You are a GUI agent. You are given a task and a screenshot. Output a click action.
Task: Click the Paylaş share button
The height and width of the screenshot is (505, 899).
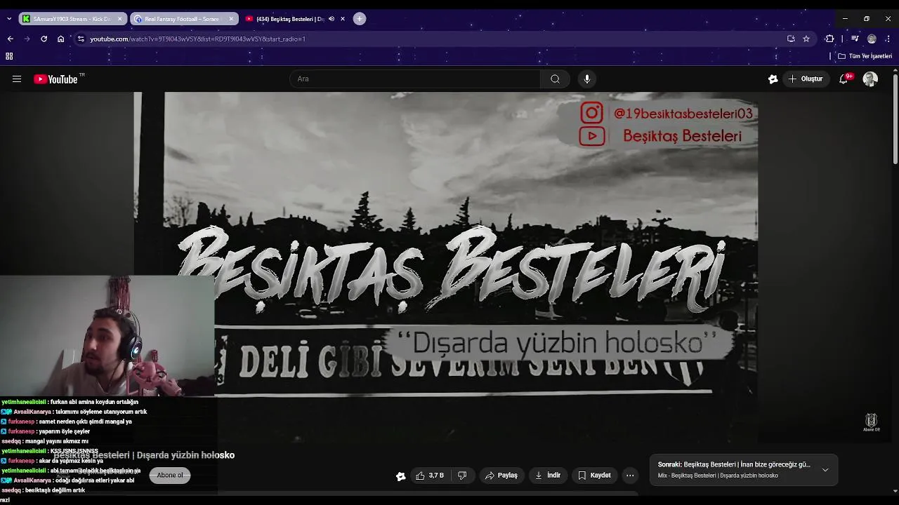(x=501, y=476)
